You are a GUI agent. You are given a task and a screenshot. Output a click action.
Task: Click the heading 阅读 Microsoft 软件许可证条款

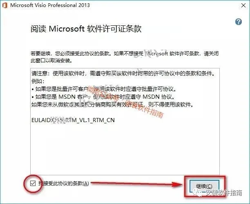(86, 29)
